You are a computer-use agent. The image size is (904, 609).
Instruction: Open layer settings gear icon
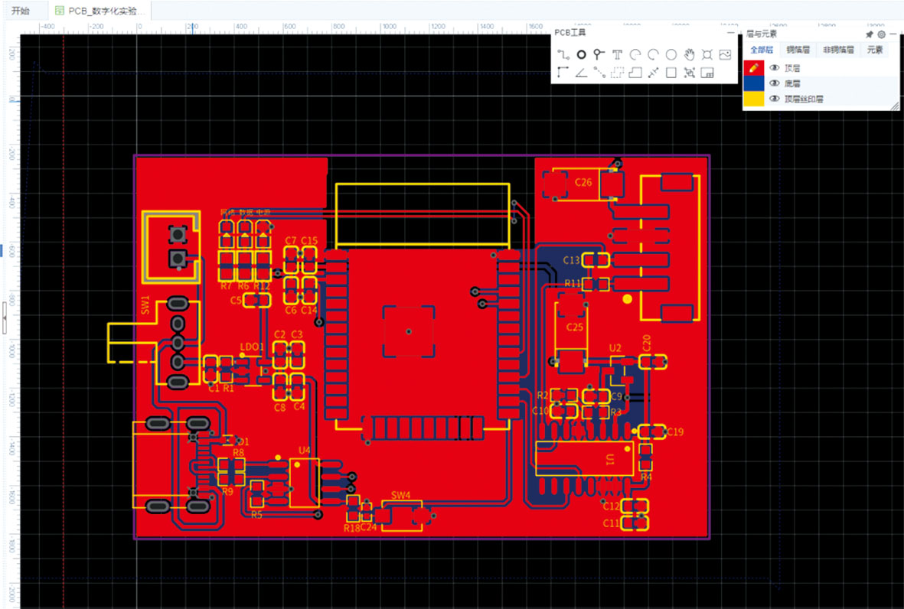tap(882, 34)
